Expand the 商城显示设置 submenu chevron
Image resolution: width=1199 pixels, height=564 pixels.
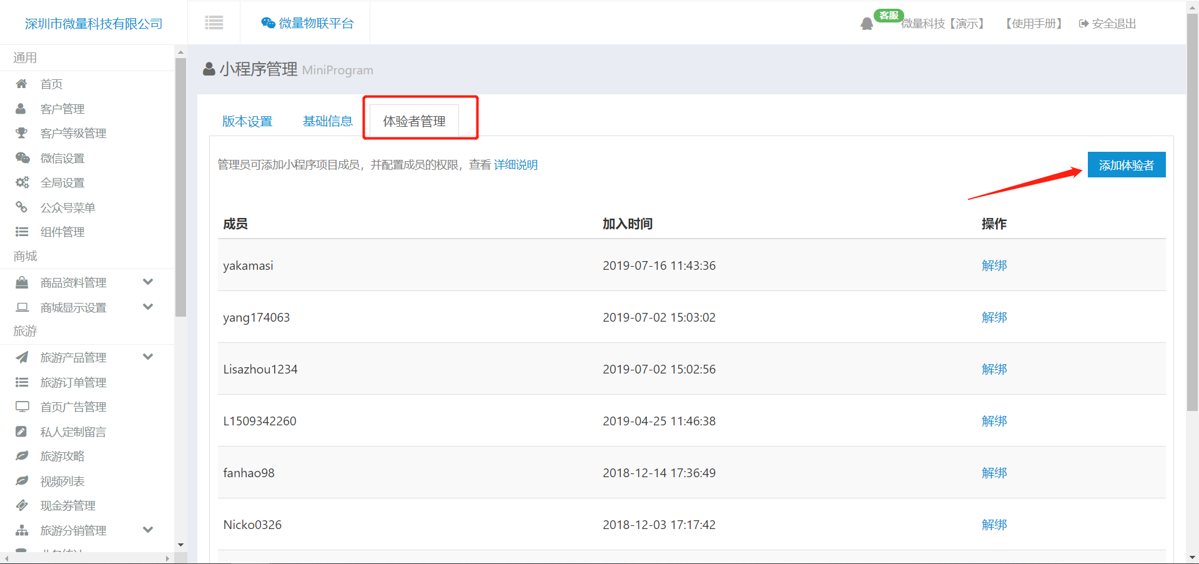148,307
